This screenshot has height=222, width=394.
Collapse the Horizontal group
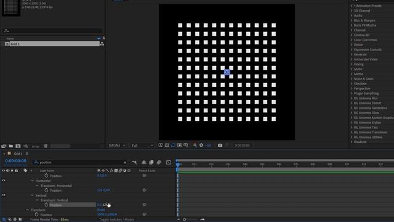[32, 181]
